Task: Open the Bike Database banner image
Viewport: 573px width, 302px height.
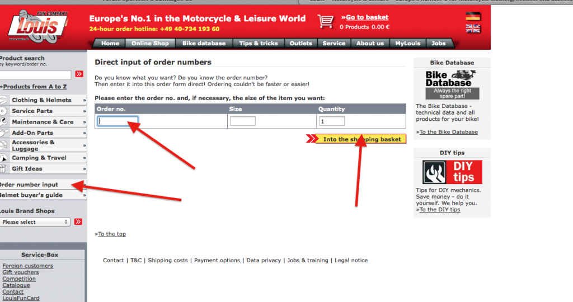Action: click(x=452, y=84)
